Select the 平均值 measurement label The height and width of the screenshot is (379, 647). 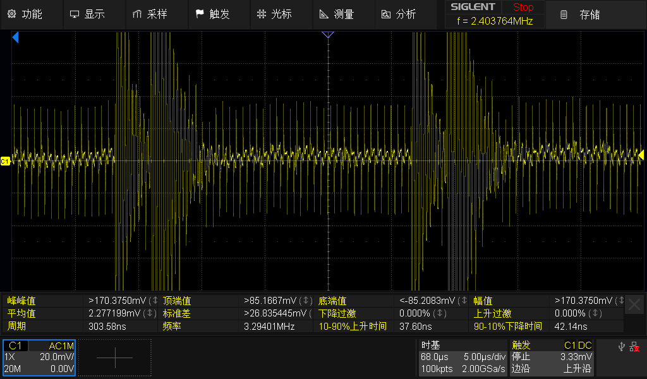point(21,313)
